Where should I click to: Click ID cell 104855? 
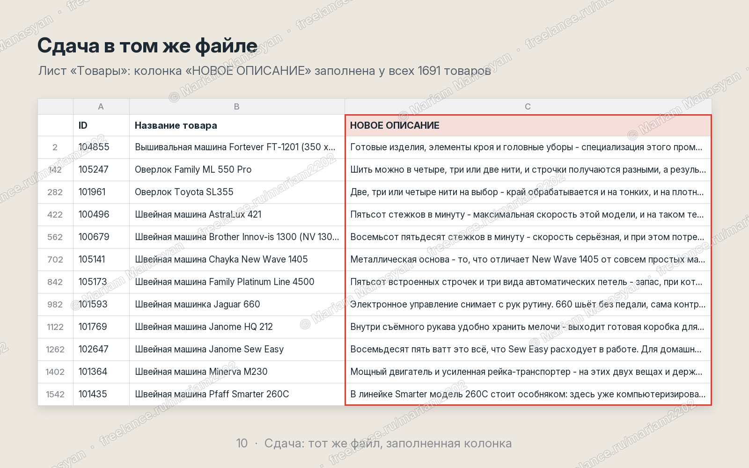pos(101,147)
